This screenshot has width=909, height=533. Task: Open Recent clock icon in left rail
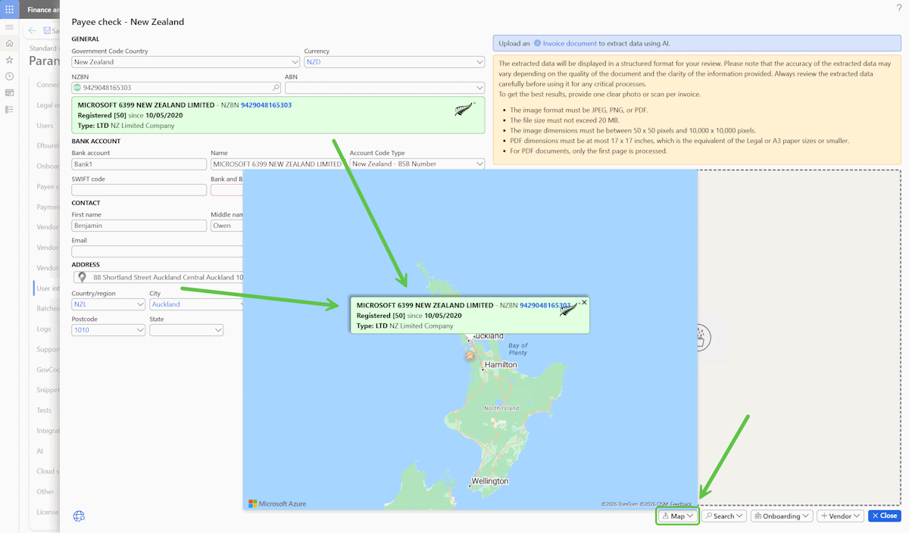[x=9, y=76]
